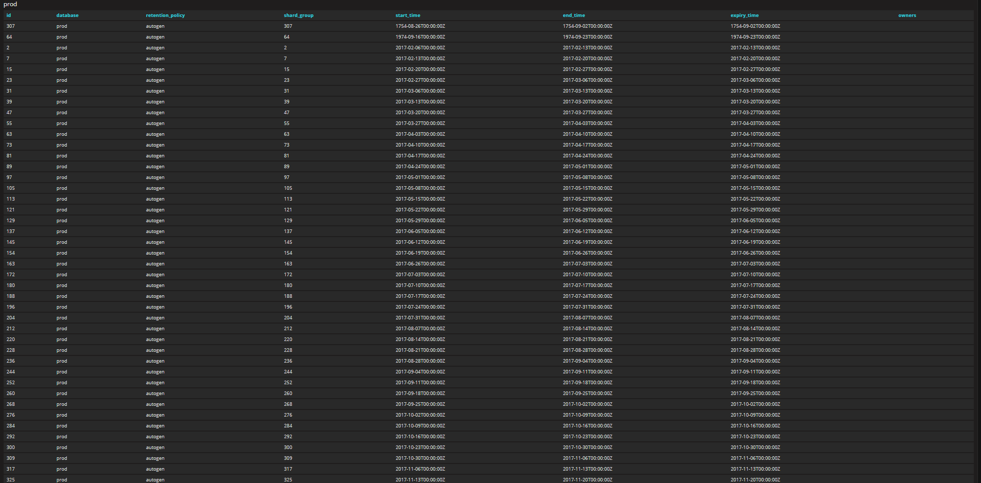This screenshot has width=981, height=483.
Task: Click the expiry_time column header
Action: (x=745, y=15)
